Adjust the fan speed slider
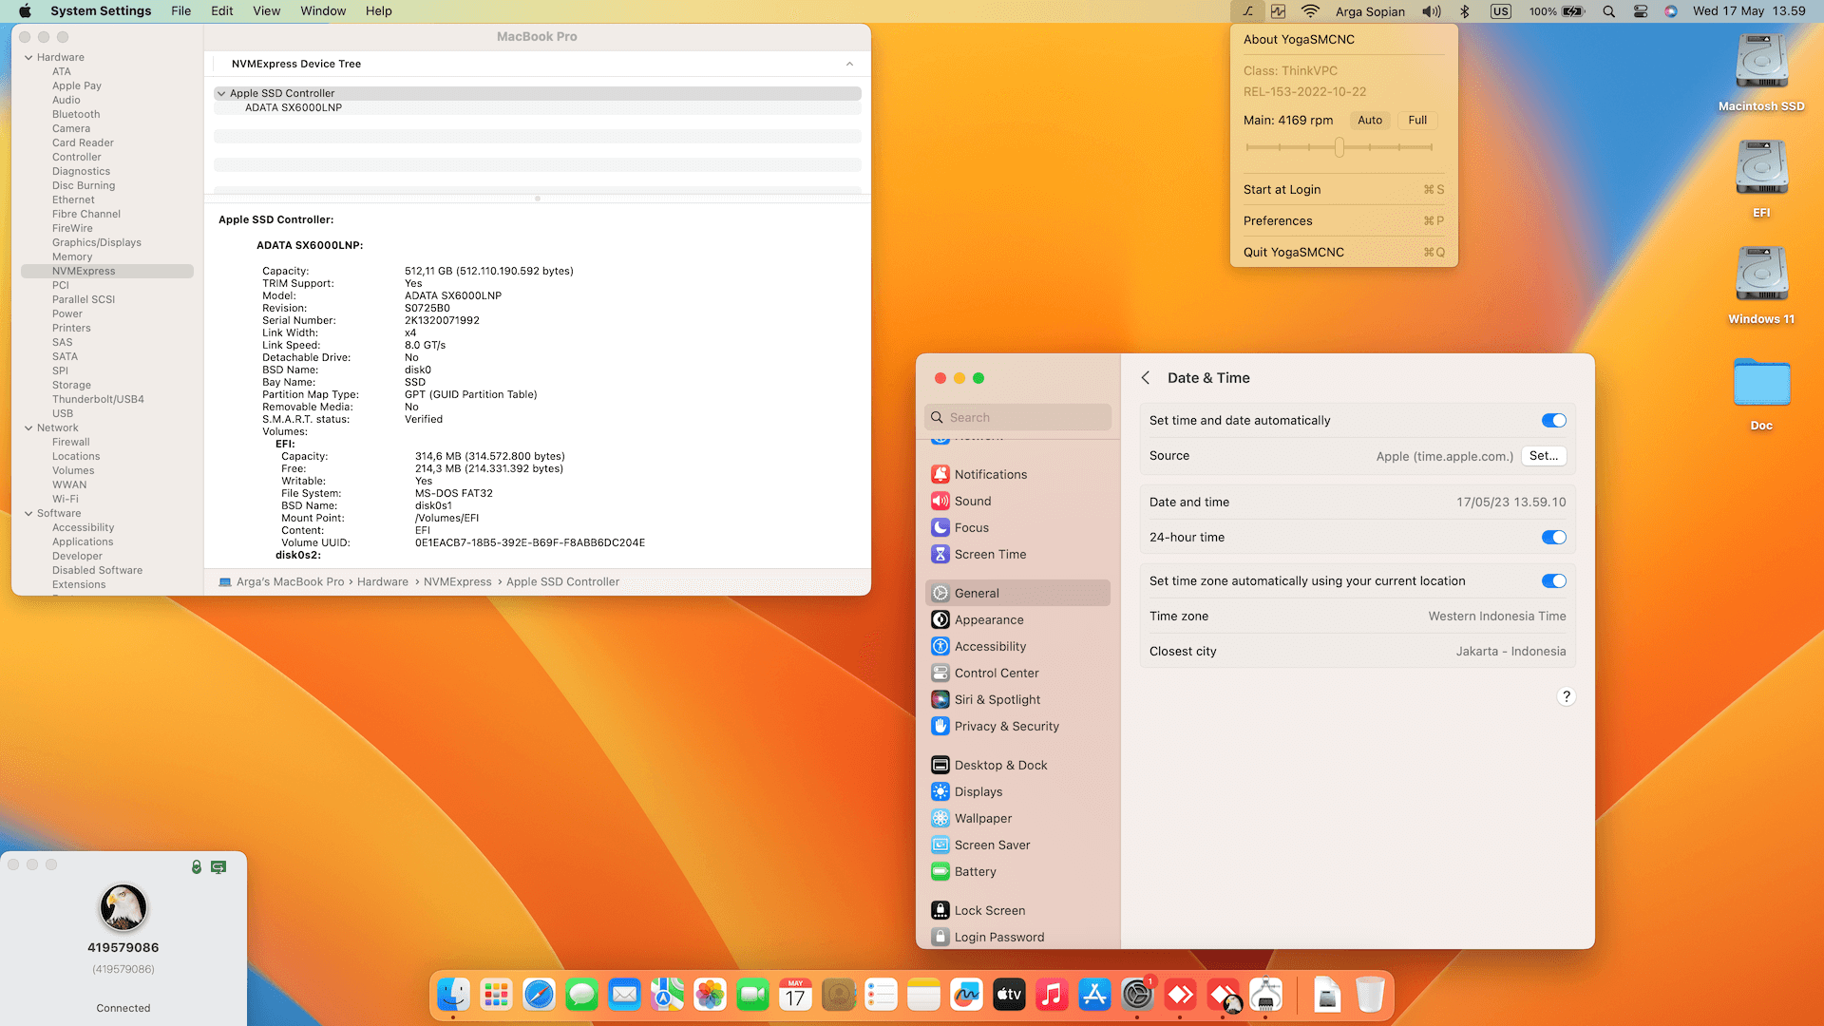1824x1026 pixels. pyautogui.click(x=1339, y=147)
